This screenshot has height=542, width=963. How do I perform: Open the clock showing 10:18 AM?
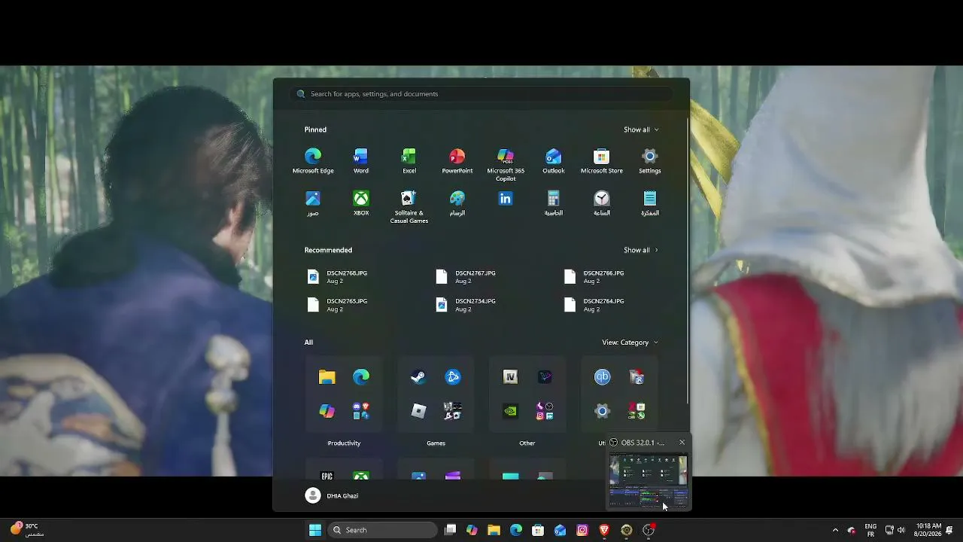click(x=928, y=530)
